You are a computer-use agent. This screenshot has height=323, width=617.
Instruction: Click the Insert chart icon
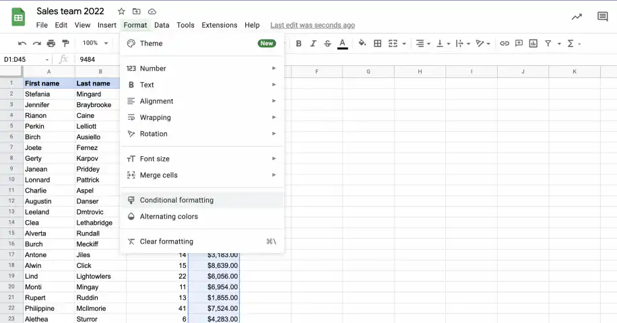(x=533, y=44)
